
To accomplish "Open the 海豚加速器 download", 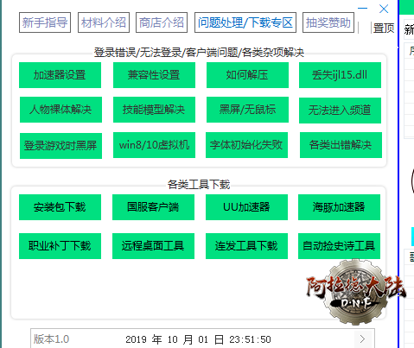I will pos(339,207).
